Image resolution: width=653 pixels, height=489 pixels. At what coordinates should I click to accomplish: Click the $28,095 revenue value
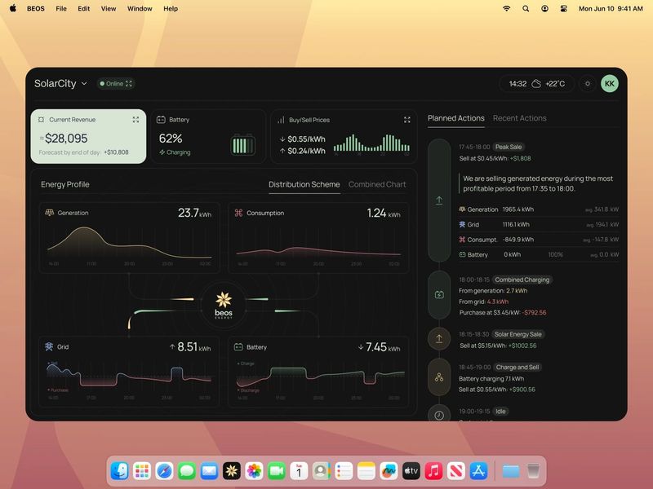66,138
